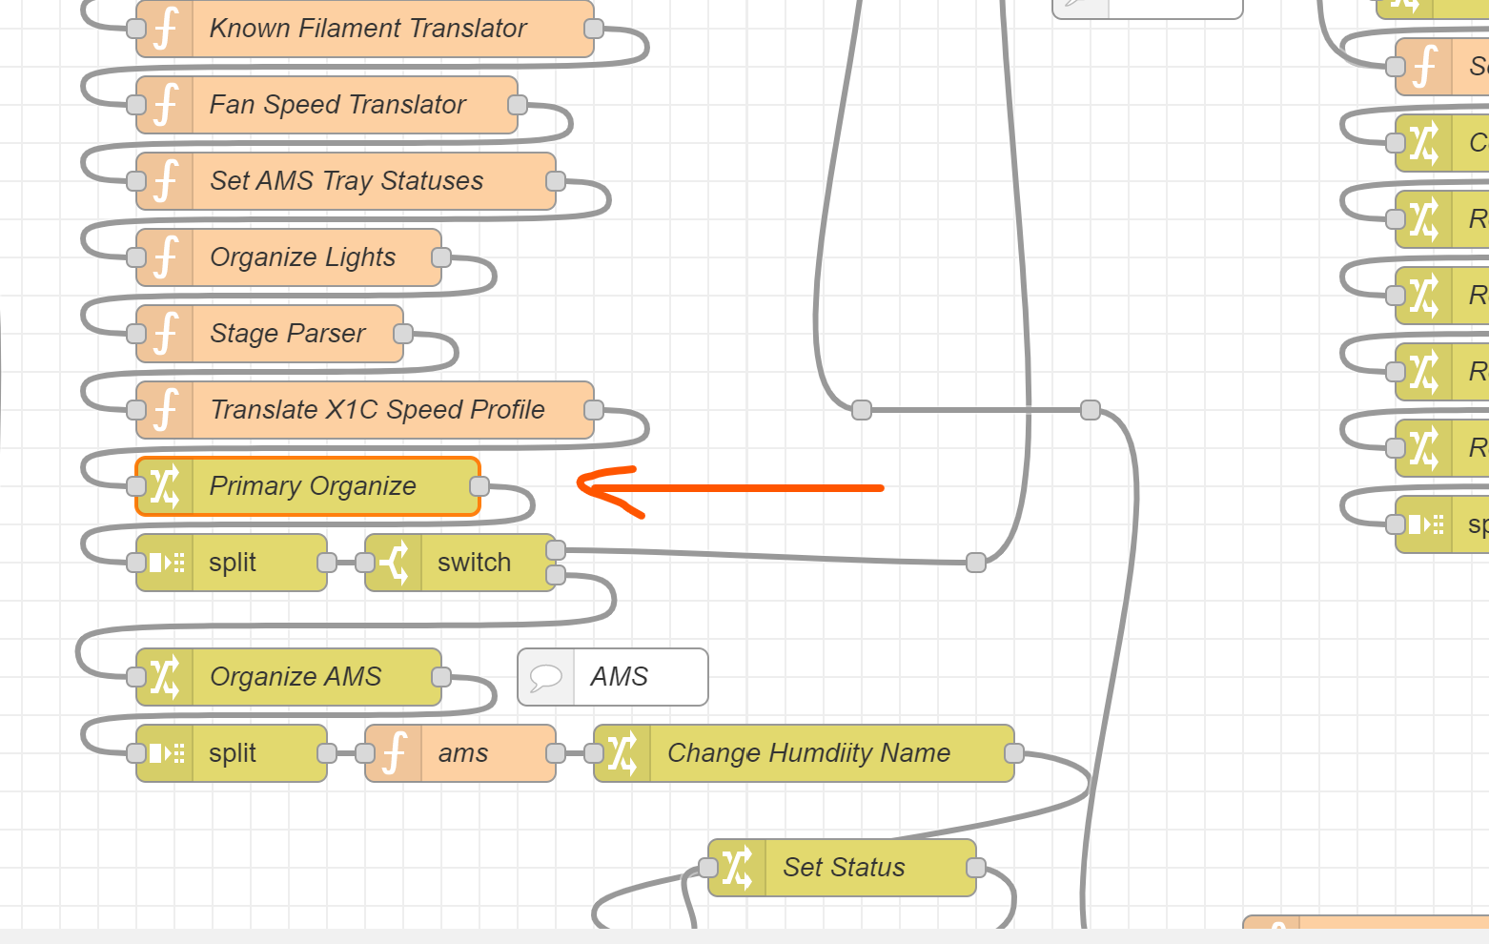
Task: Click the switch node's branch icon
Action: pos(394,563)
